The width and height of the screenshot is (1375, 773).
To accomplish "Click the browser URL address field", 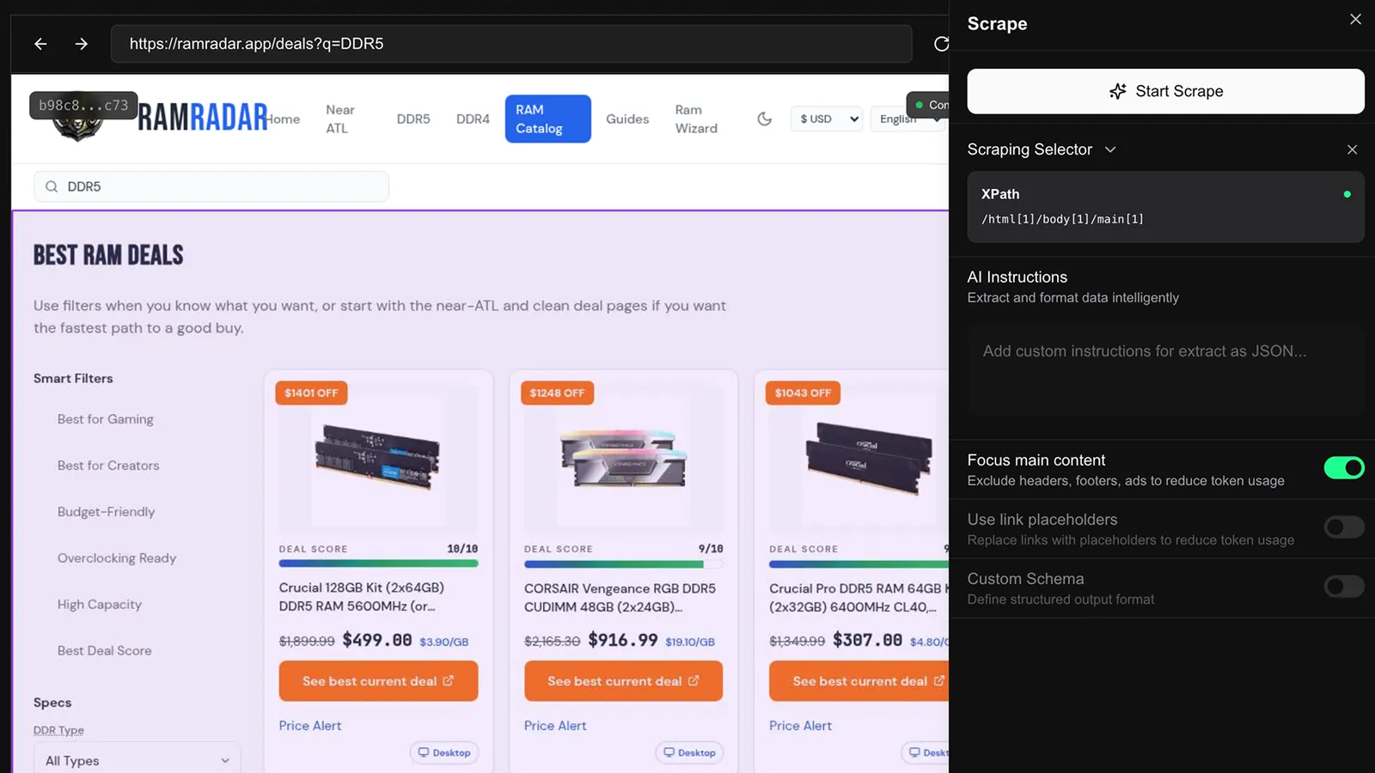I will click(511, 44).
